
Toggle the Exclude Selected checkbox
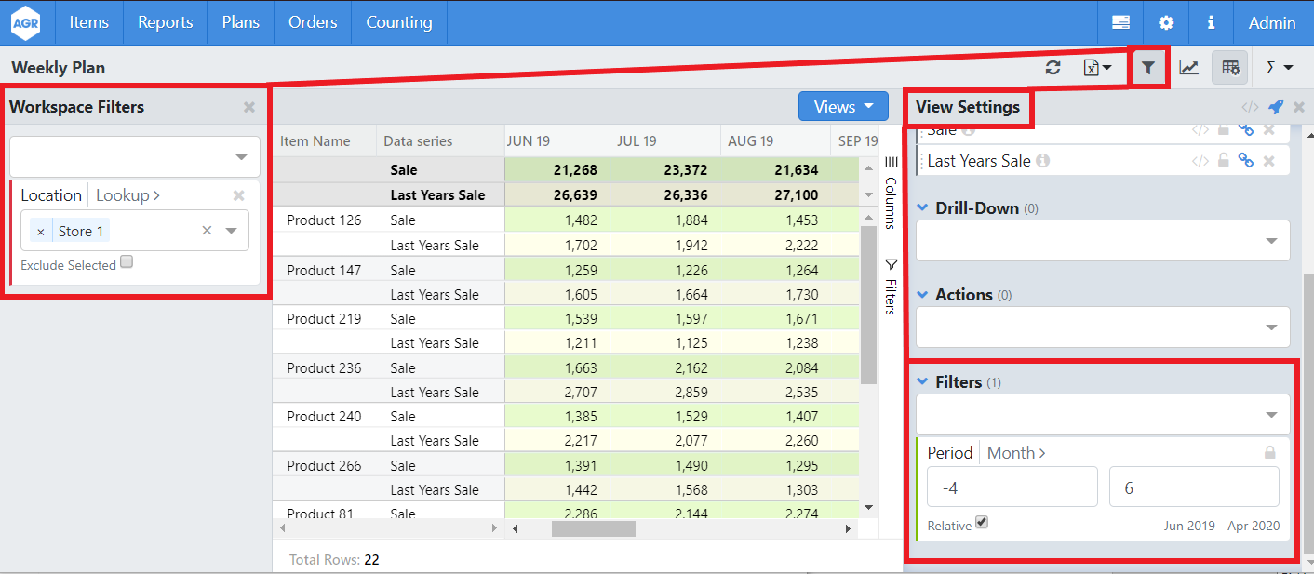[127, 262]
